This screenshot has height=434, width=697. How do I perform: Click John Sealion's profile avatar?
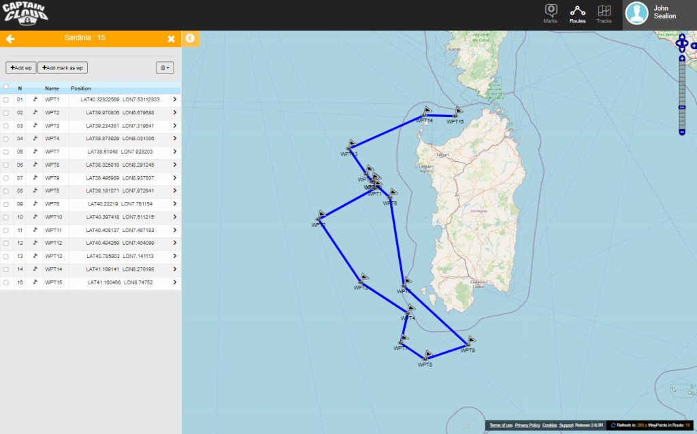click(636, 14)
